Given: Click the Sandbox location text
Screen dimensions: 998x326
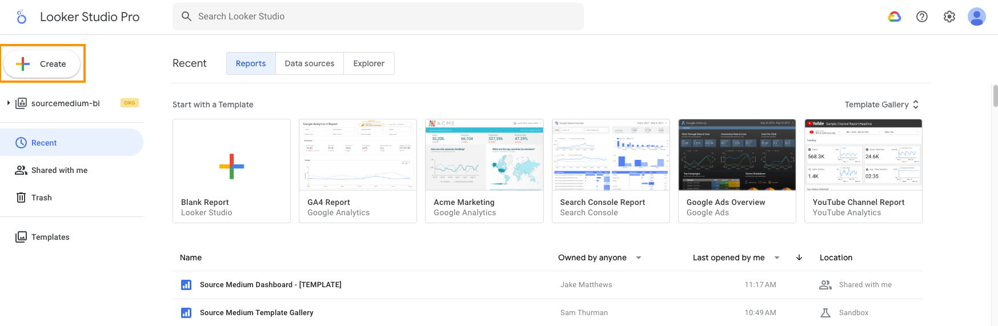Looking at the screenshot, I should click(x=853, y=313).
